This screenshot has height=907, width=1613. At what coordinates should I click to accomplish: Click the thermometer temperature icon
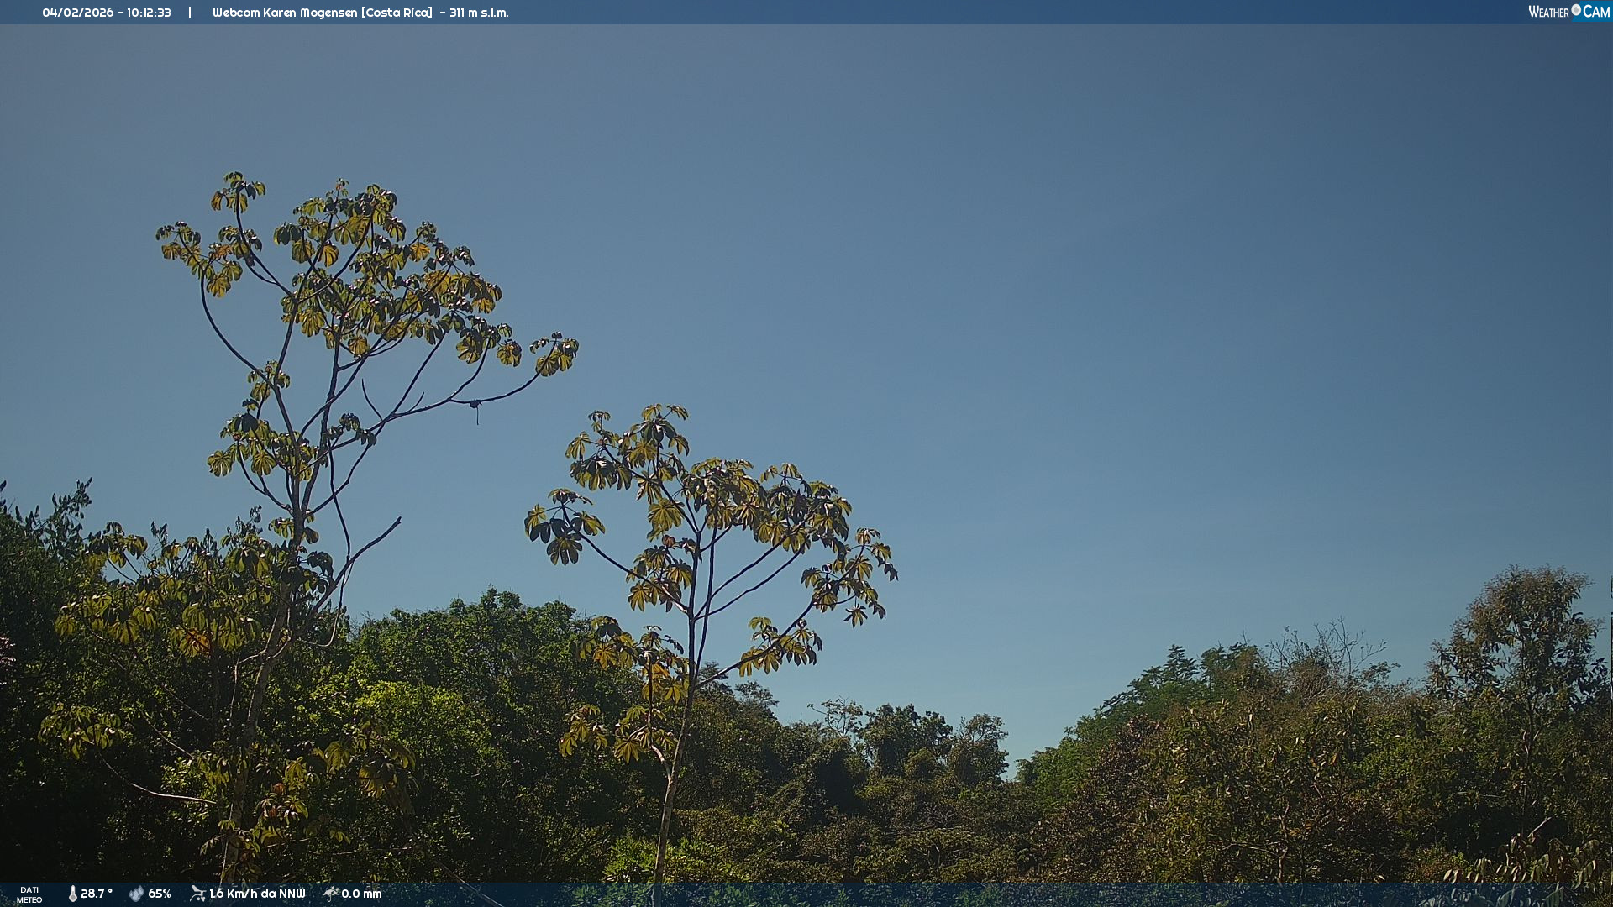click(73, 894)
